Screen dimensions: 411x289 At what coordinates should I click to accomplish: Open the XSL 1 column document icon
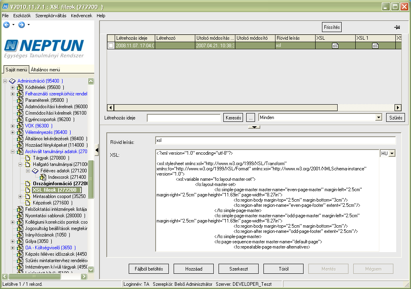[375, 46]
